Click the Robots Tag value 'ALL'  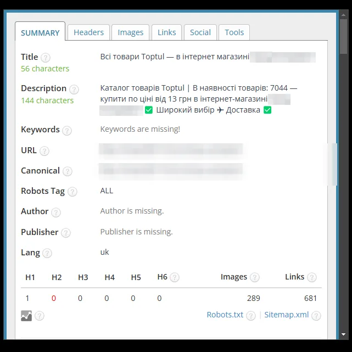tap(107, 191)
